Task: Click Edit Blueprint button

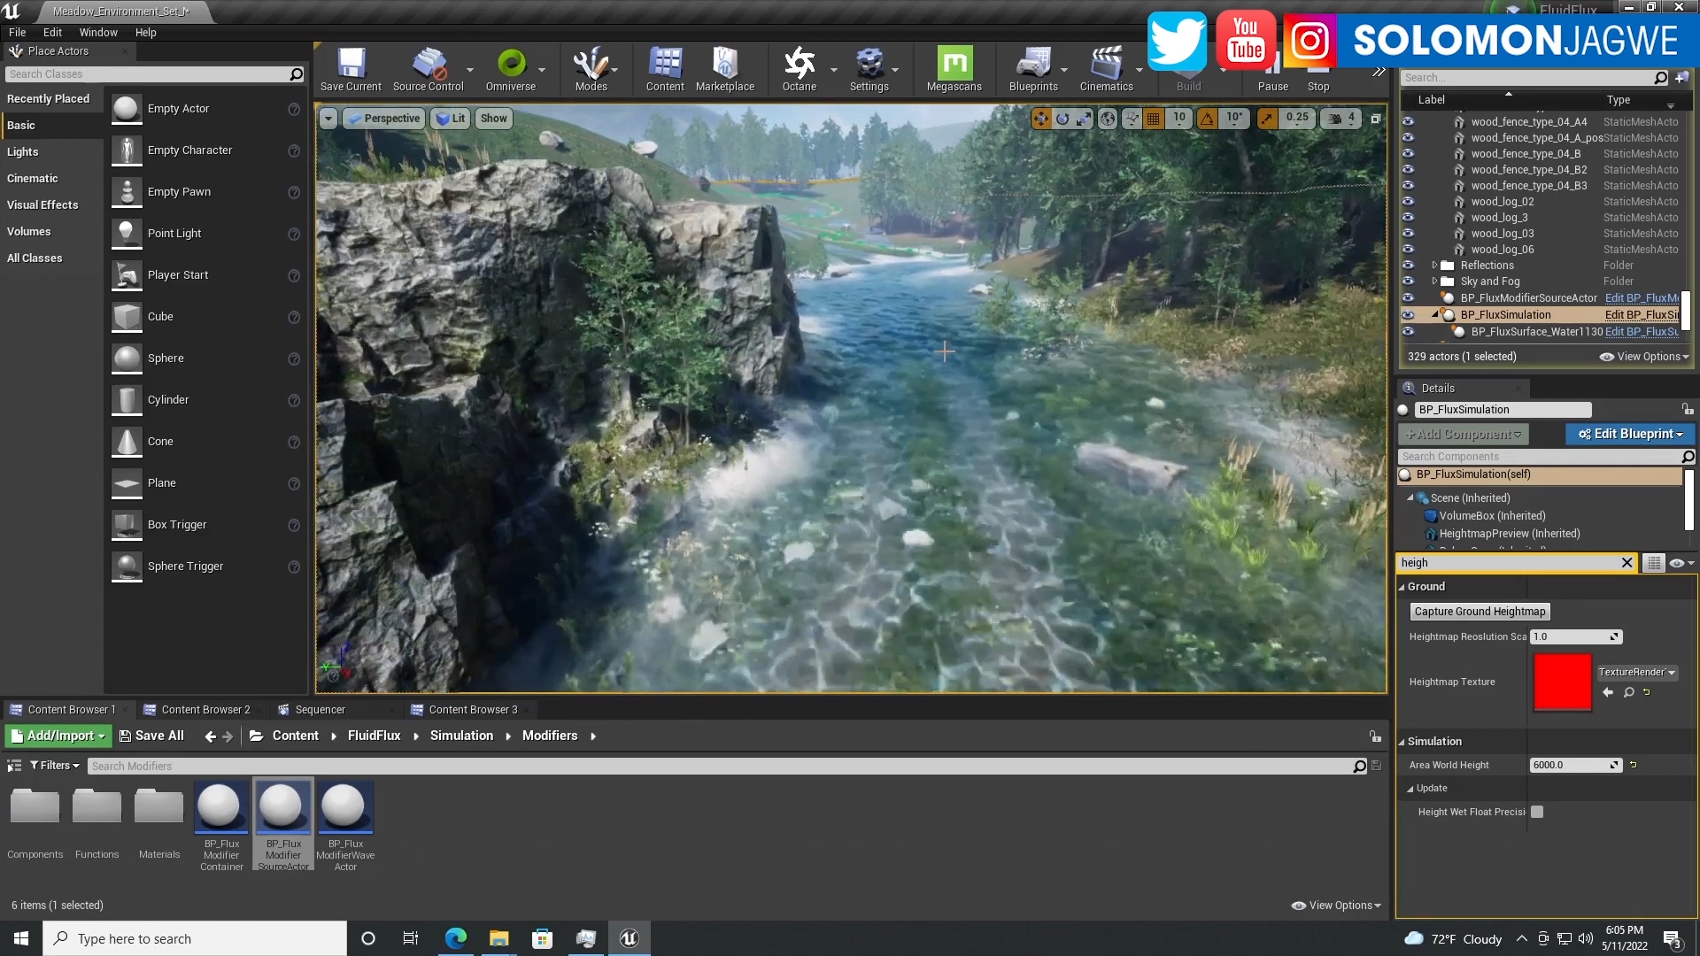Action: tap(1629, 433)
